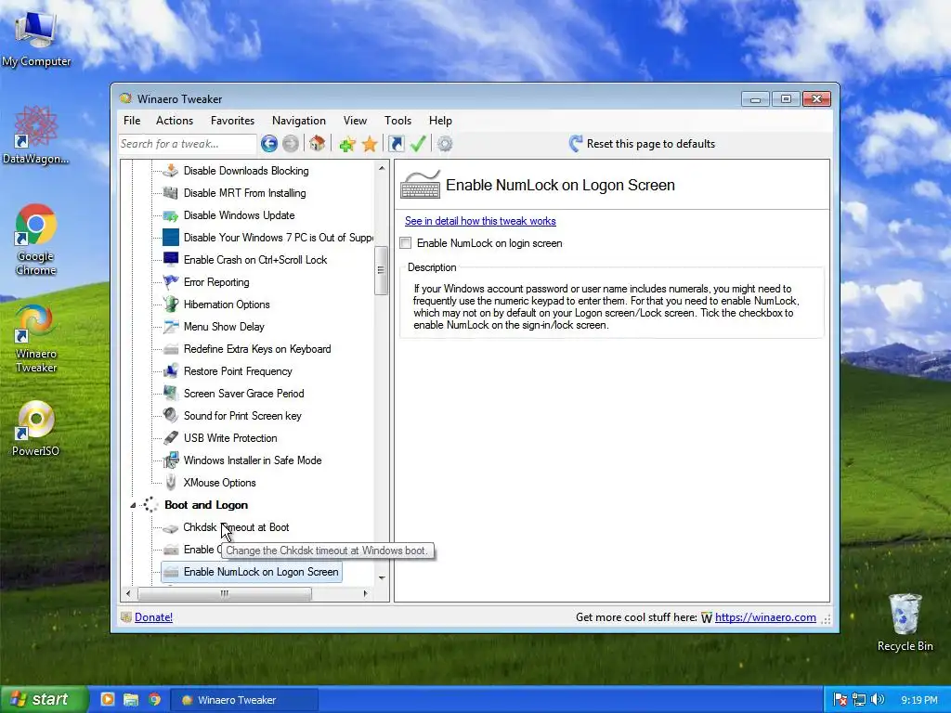Click the network connection tray icon

coord(859,700)
